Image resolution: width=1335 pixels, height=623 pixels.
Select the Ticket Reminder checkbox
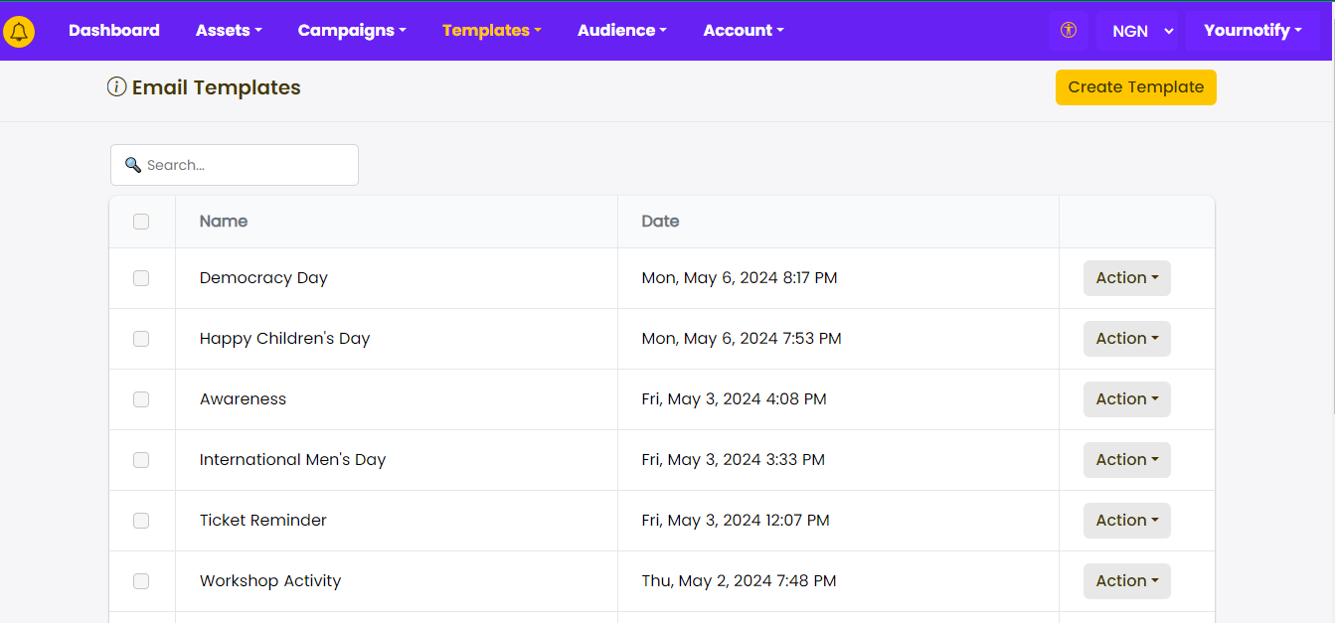click(141, 521)
